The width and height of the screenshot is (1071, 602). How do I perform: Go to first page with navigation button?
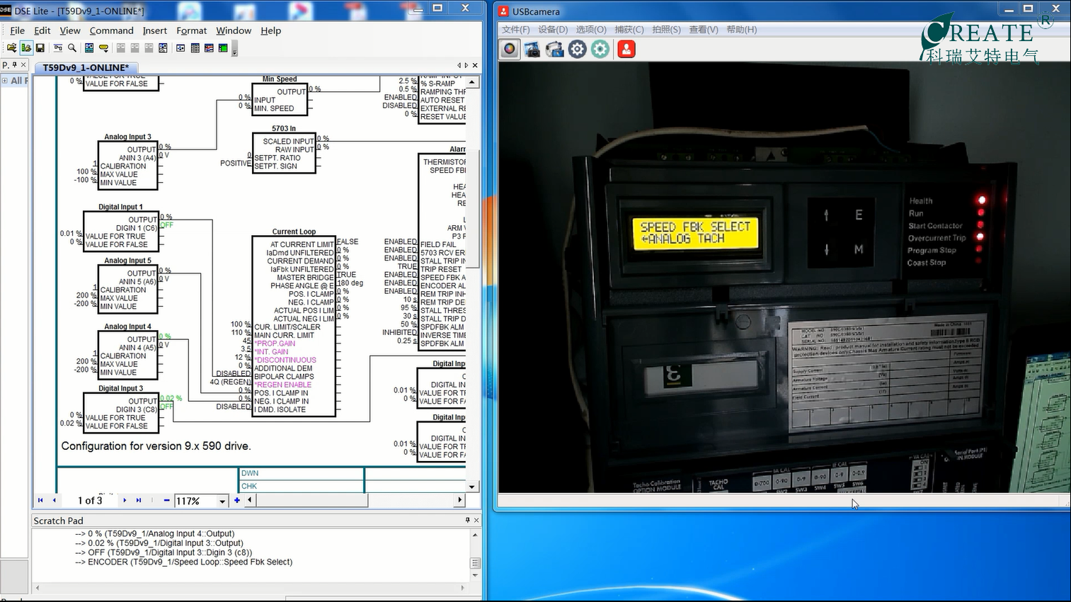click(x=40, y=500)
